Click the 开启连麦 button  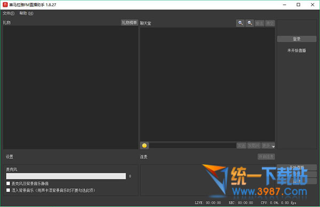(x=266, y=157)
